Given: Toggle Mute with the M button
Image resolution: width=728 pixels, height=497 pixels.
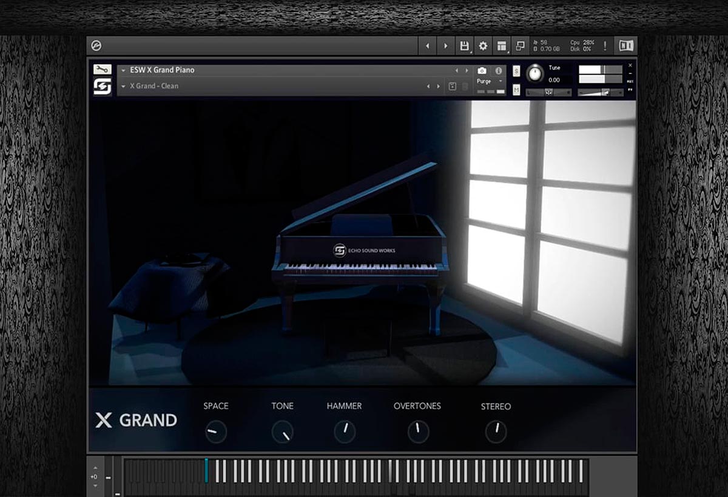Looking at the screenshot, I should coord(516,90).
